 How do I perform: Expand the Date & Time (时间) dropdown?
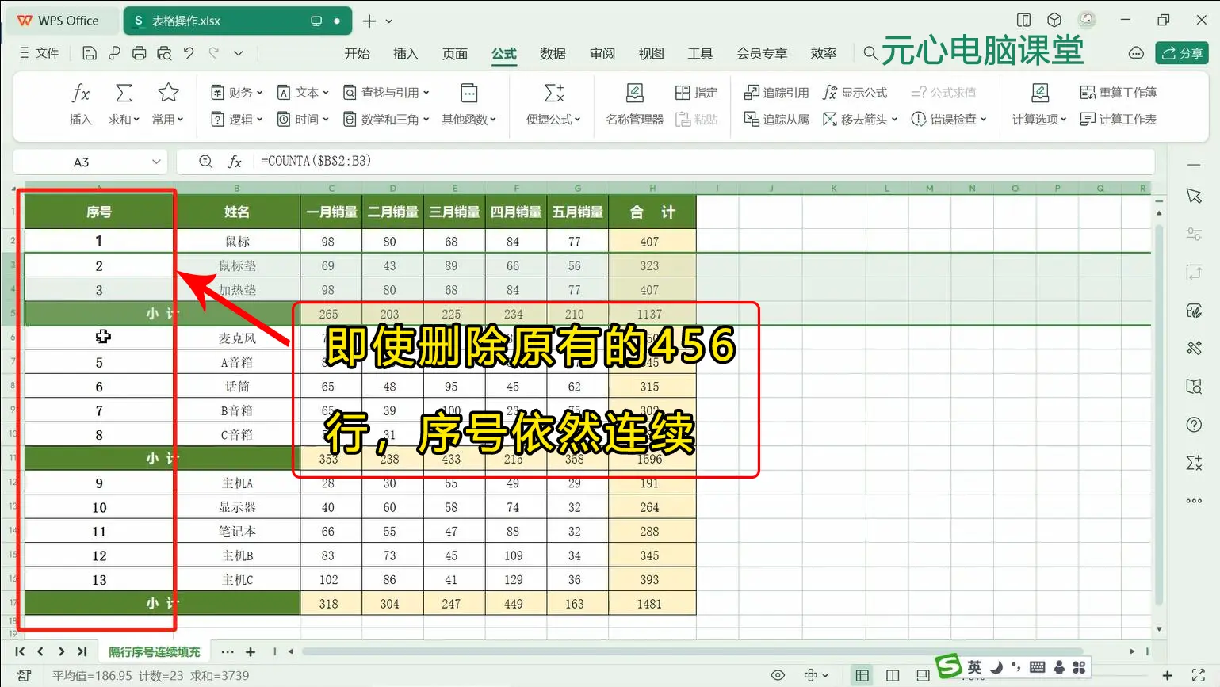303,119
